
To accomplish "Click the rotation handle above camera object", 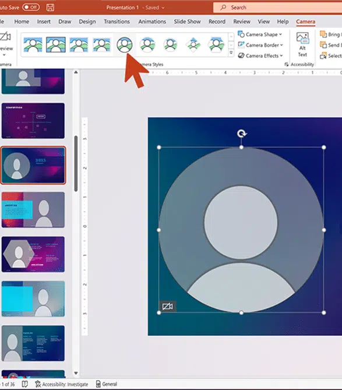I will click(x=241, y=134).
